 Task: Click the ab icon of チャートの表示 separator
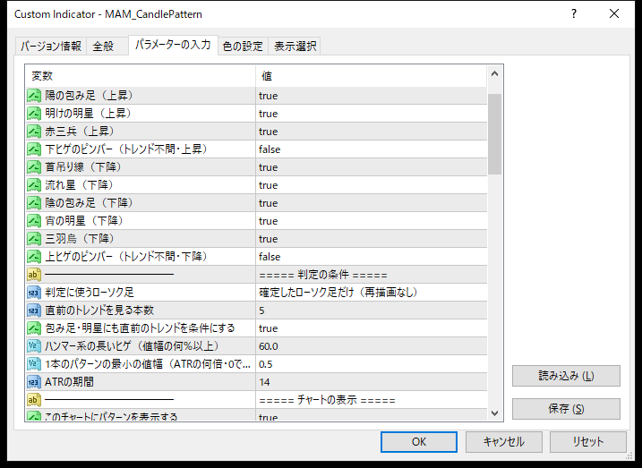(34, 400)
